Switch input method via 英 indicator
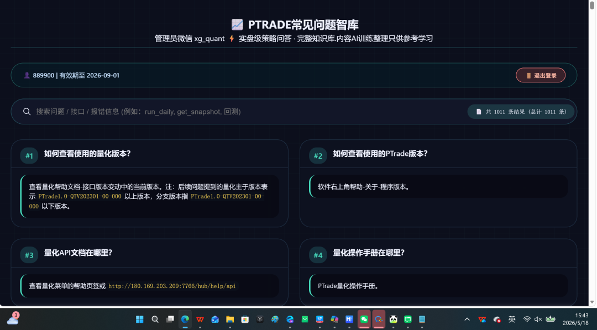The width and height of the screenshot is (597, 330). [x=512, y=319]
